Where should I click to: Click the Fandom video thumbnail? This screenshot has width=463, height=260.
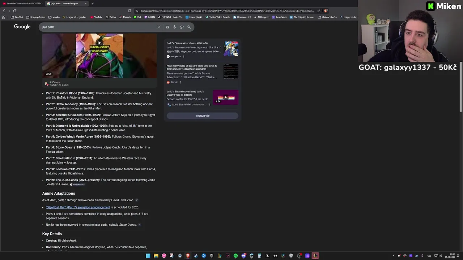(226, 97)
